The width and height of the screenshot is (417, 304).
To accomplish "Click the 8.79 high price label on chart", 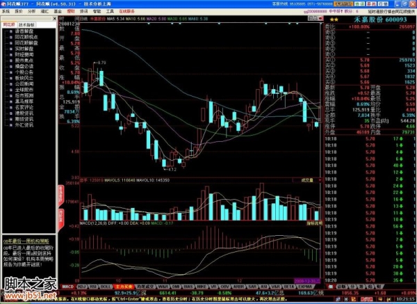I will pyautogui.click(x=101, y=63).
